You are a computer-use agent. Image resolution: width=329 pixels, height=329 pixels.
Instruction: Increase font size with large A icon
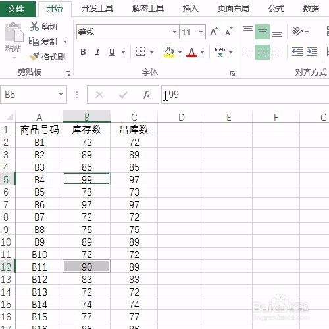coord(214,32)
